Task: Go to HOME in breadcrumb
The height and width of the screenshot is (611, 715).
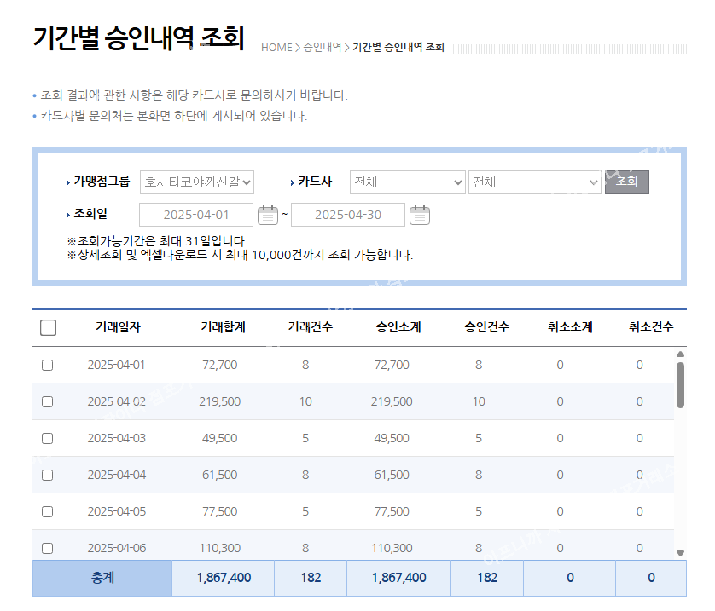Action: pyautogui.click(x=276, y=48)
